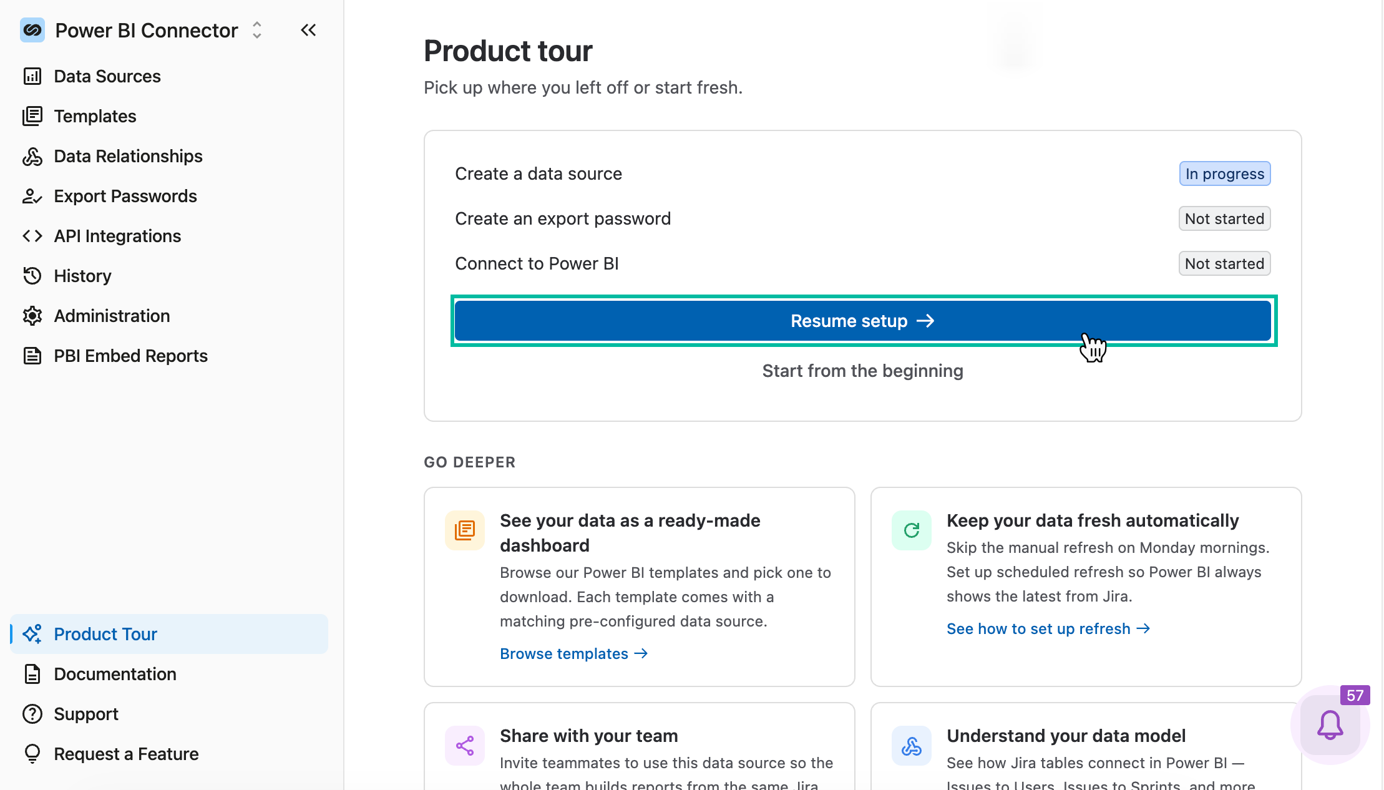Click Not started badge for Connect to Power BI
1384x790 pixels.
tap(1224, 263)
